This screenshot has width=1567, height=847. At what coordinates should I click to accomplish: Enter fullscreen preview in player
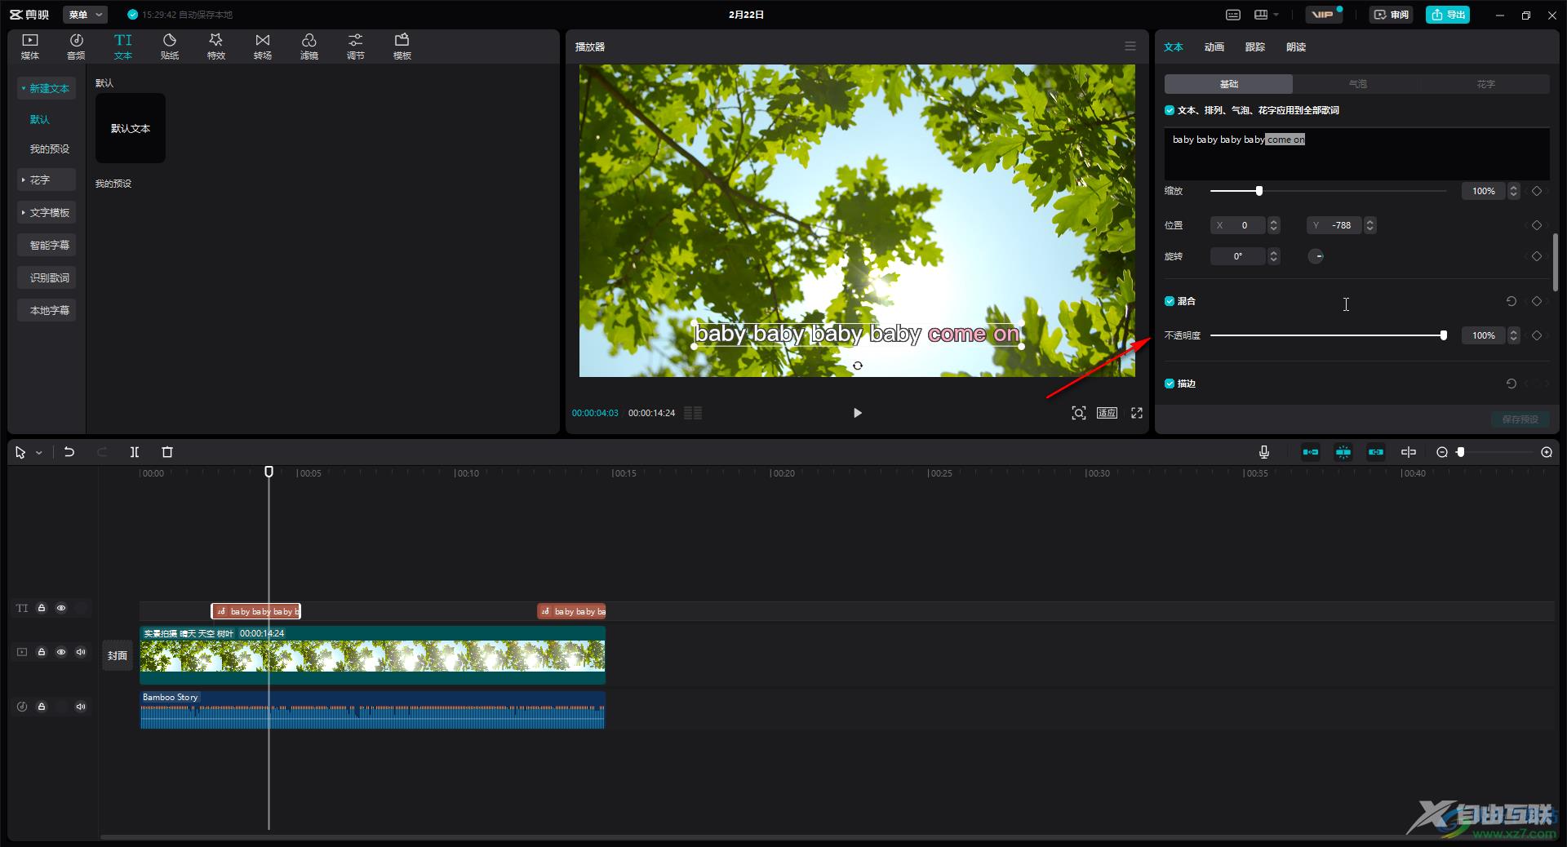tap(1137, 413)
